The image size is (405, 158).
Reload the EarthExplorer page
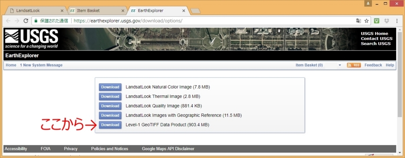[x=26, y=21]
